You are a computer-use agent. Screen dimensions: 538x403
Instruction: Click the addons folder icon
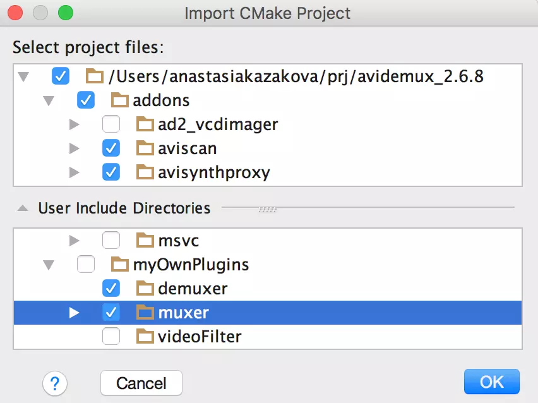point(120,100)
